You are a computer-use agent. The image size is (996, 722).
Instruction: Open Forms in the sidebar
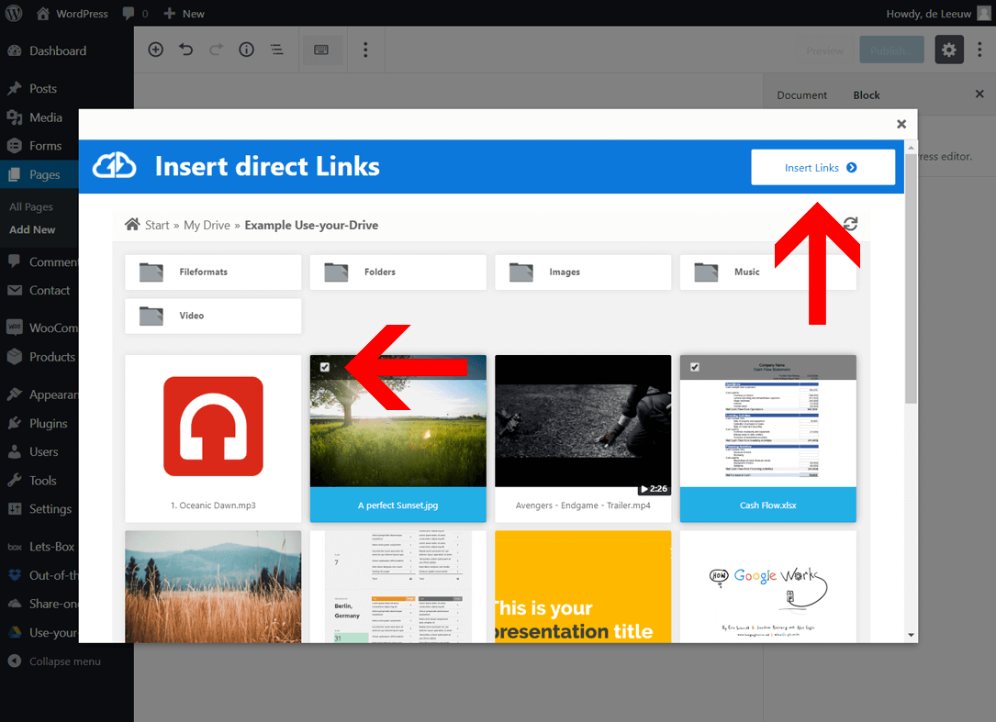[x=34, y=146]
